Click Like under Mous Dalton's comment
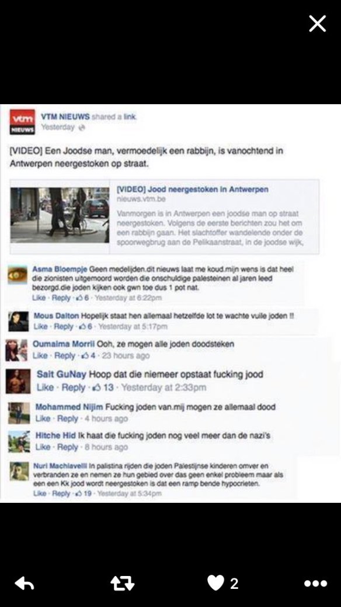The width and height of the screenshot is (341, 607). click(40, 327)
